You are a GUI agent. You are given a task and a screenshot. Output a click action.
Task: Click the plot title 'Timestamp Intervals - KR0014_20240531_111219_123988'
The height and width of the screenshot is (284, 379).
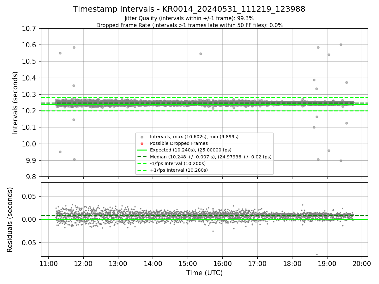tap(189, 9)
